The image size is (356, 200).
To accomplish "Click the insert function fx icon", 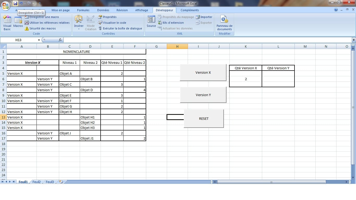I will 60,40.
